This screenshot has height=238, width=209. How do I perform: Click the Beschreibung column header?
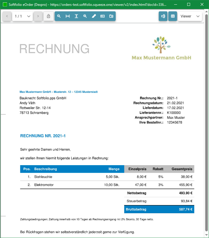tap(46, 169)
